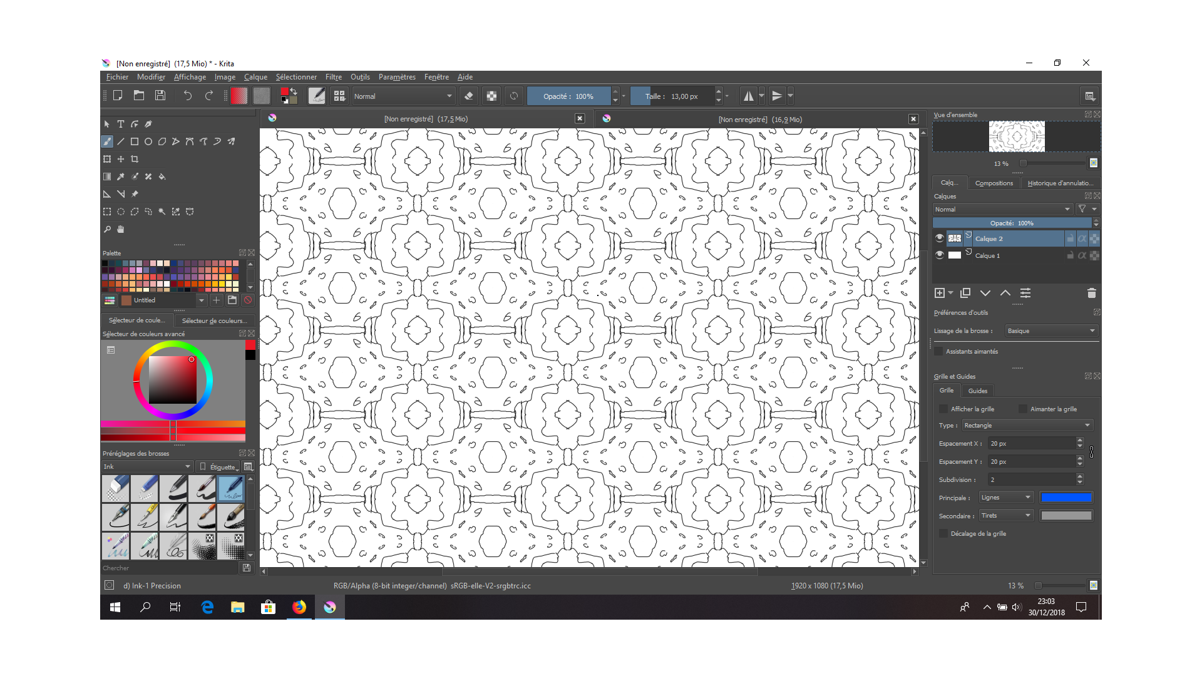Choose the Rectangular Selection tool
Viewport: 1202px width, 676px height.
pos(107,212)
